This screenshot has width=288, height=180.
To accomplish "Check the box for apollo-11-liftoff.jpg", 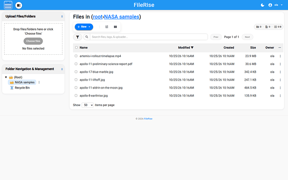I will 76,80.
